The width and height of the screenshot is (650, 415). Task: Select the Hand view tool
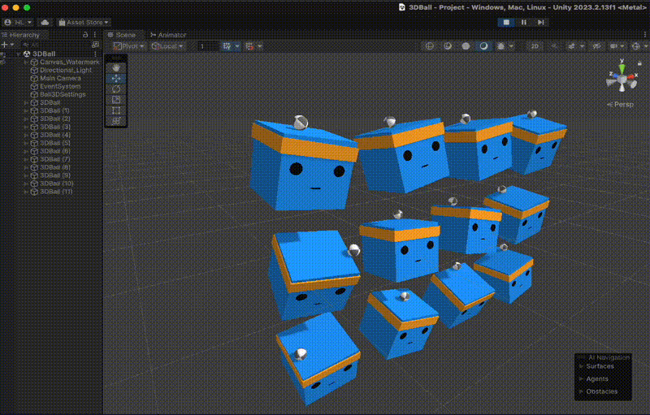[115, 68]
